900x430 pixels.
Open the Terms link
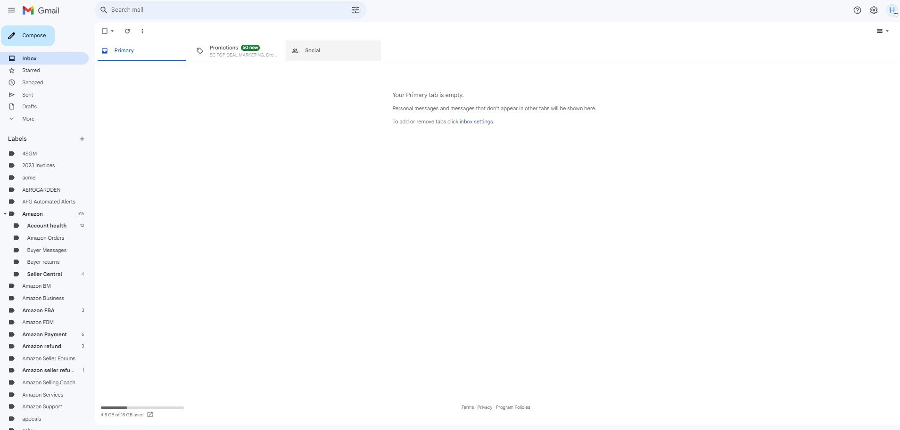pos(468,407)
